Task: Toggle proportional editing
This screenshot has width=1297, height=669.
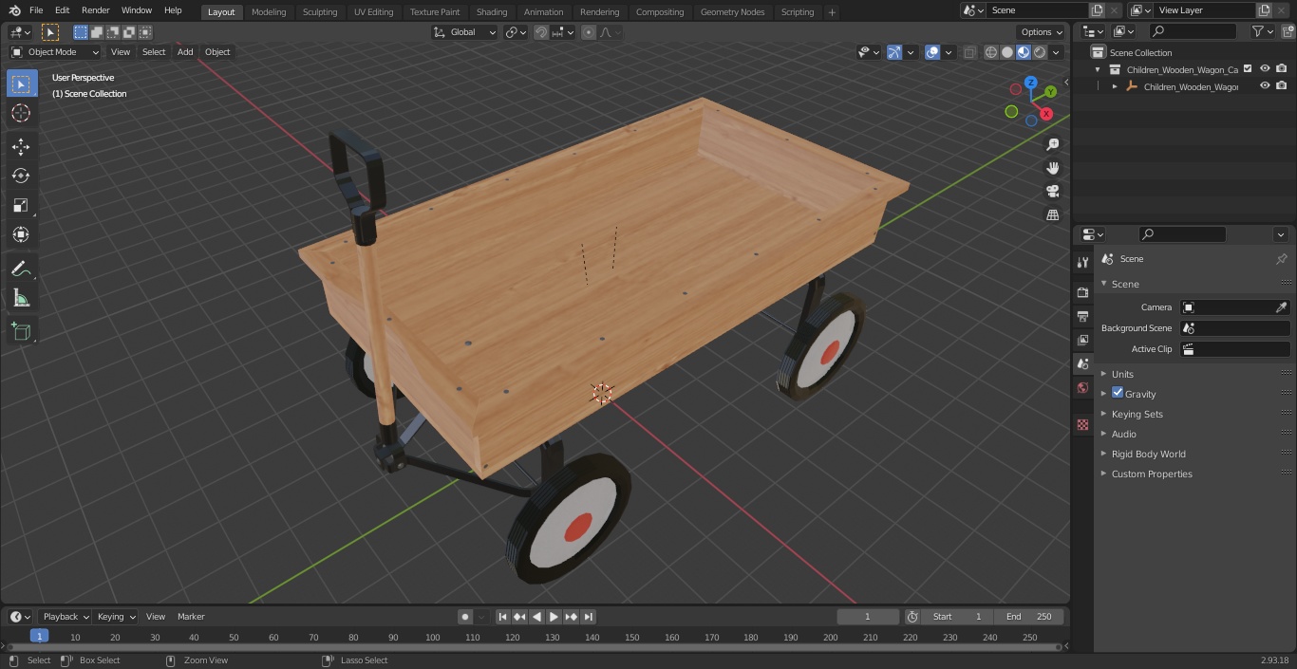Action: coord(589,32)
